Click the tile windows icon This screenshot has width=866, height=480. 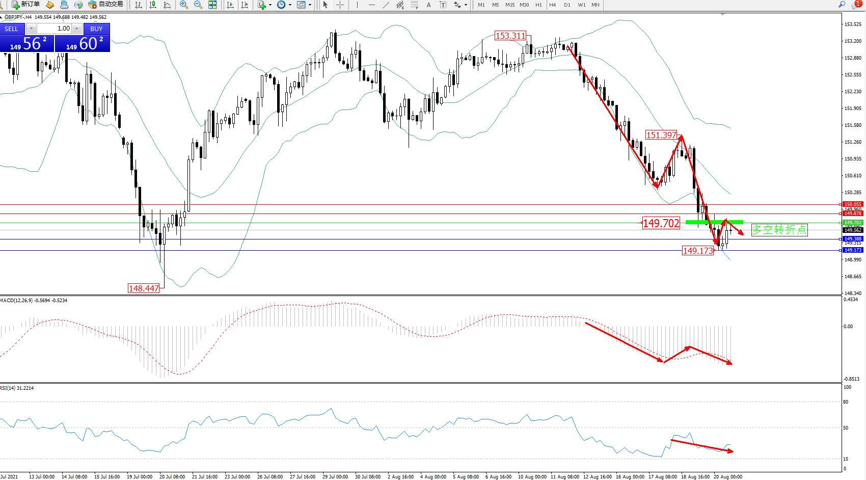(x=212, y=5)
